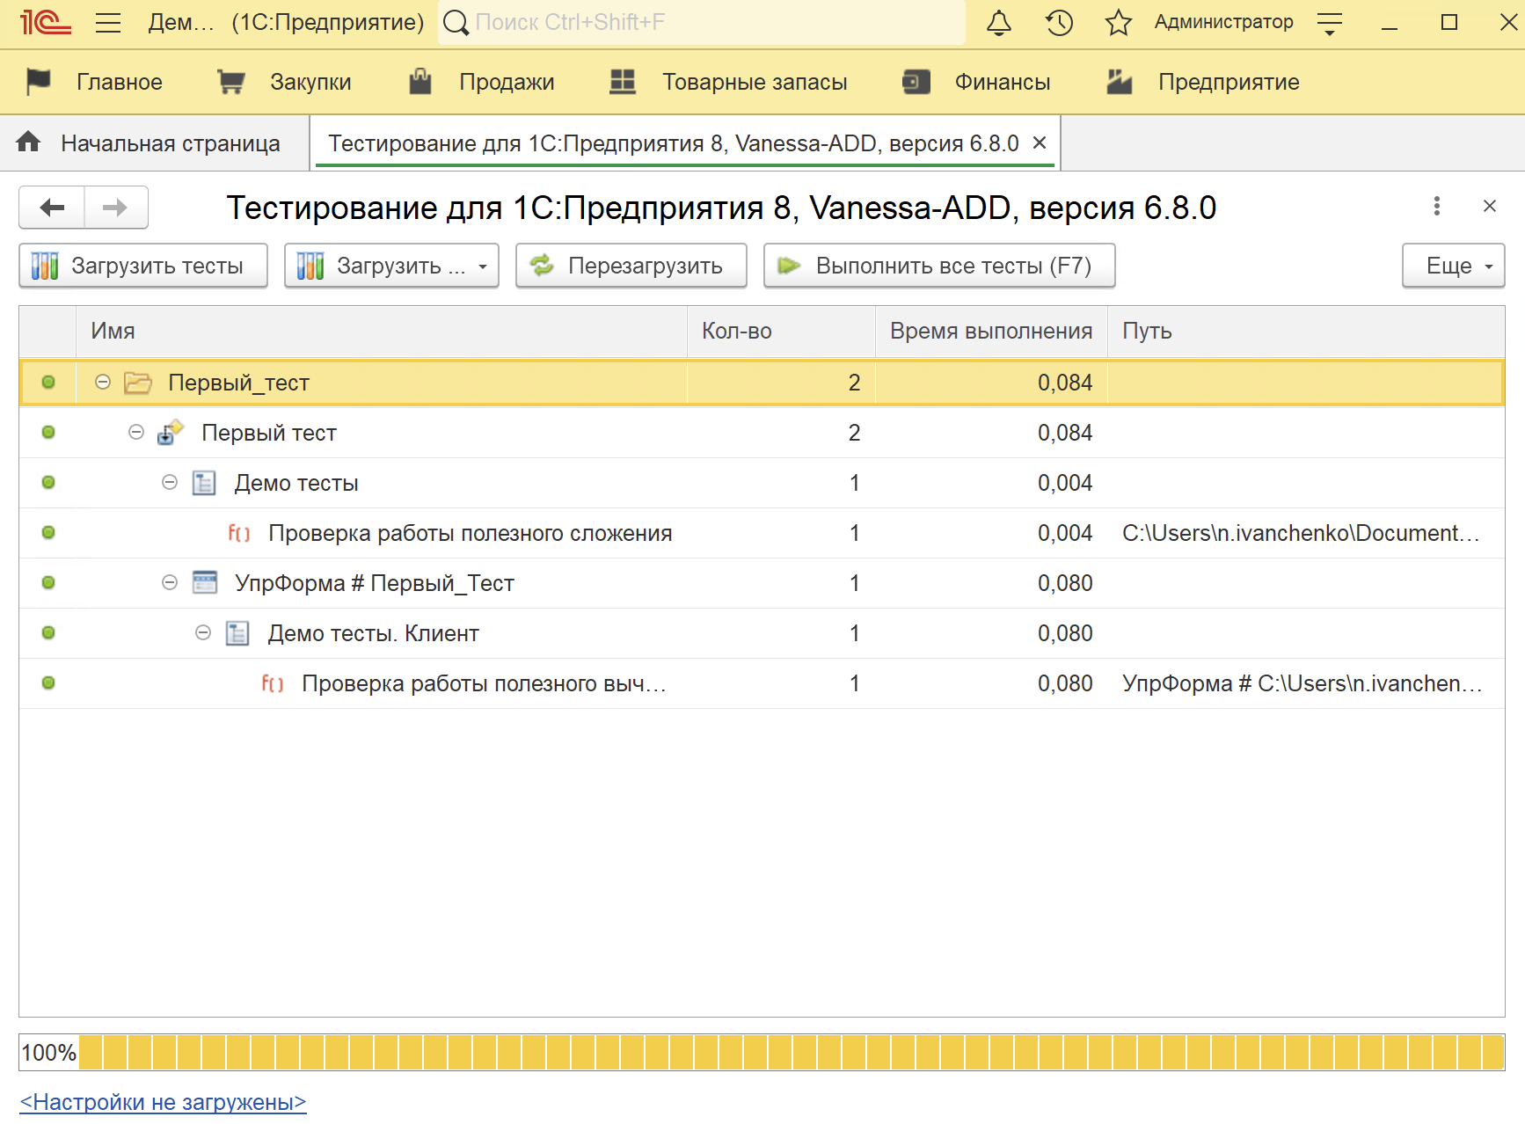Viewport: 1525px width, 1124px height.
Task: Open the Загрузить ... dropdown
Action: 391,266
